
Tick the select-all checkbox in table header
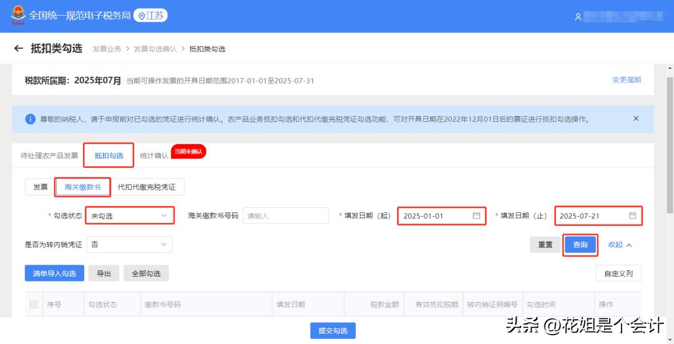34,304
